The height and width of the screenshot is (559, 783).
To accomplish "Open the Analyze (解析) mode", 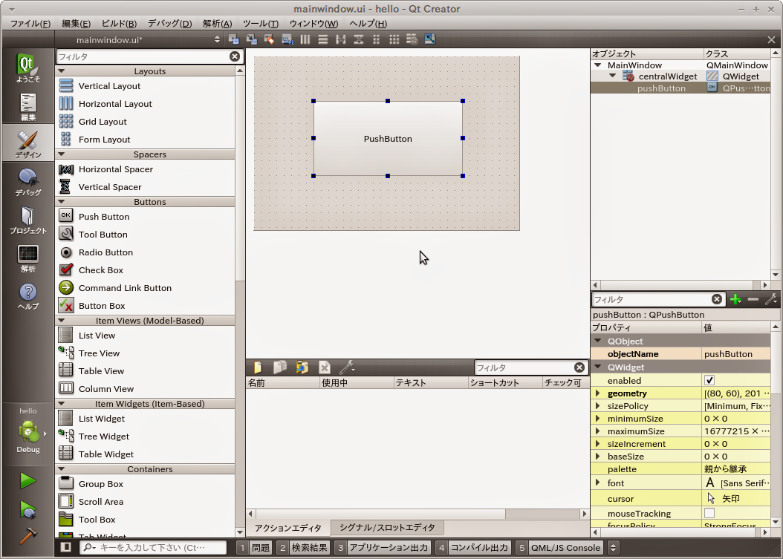I will [28, 258].
